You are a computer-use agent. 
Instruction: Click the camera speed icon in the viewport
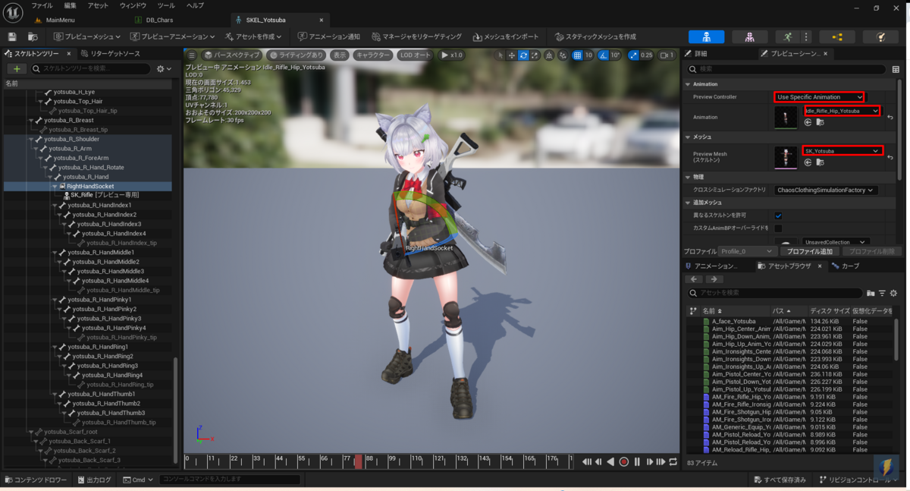(x=667, y=55)
